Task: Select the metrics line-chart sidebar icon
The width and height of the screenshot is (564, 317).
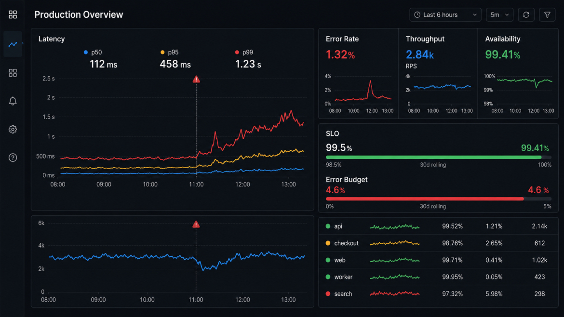Action: tap(13, 44)
